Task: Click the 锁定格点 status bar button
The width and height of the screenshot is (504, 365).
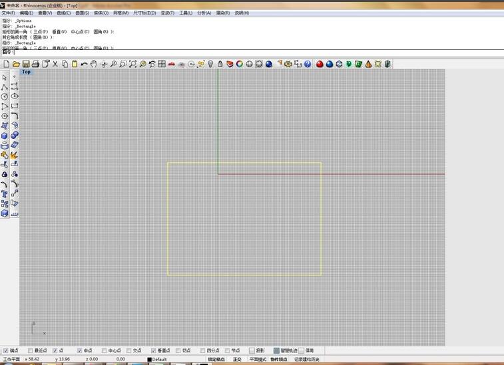Action: pos(216,360)
